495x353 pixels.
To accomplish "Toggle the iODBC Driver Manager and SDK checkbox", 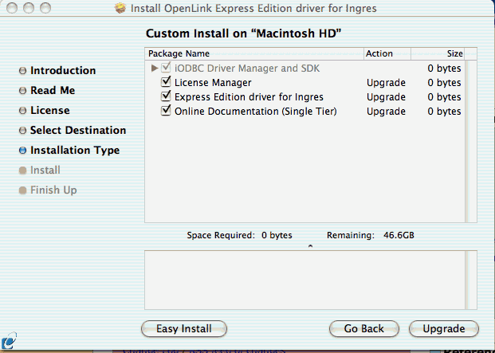I will click(166, 68).
